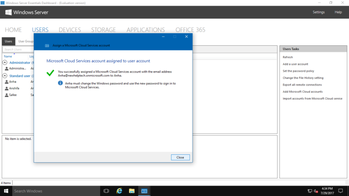Open Help in the header
The width and height of the screenshot is (349, 196).
point(338,12)
